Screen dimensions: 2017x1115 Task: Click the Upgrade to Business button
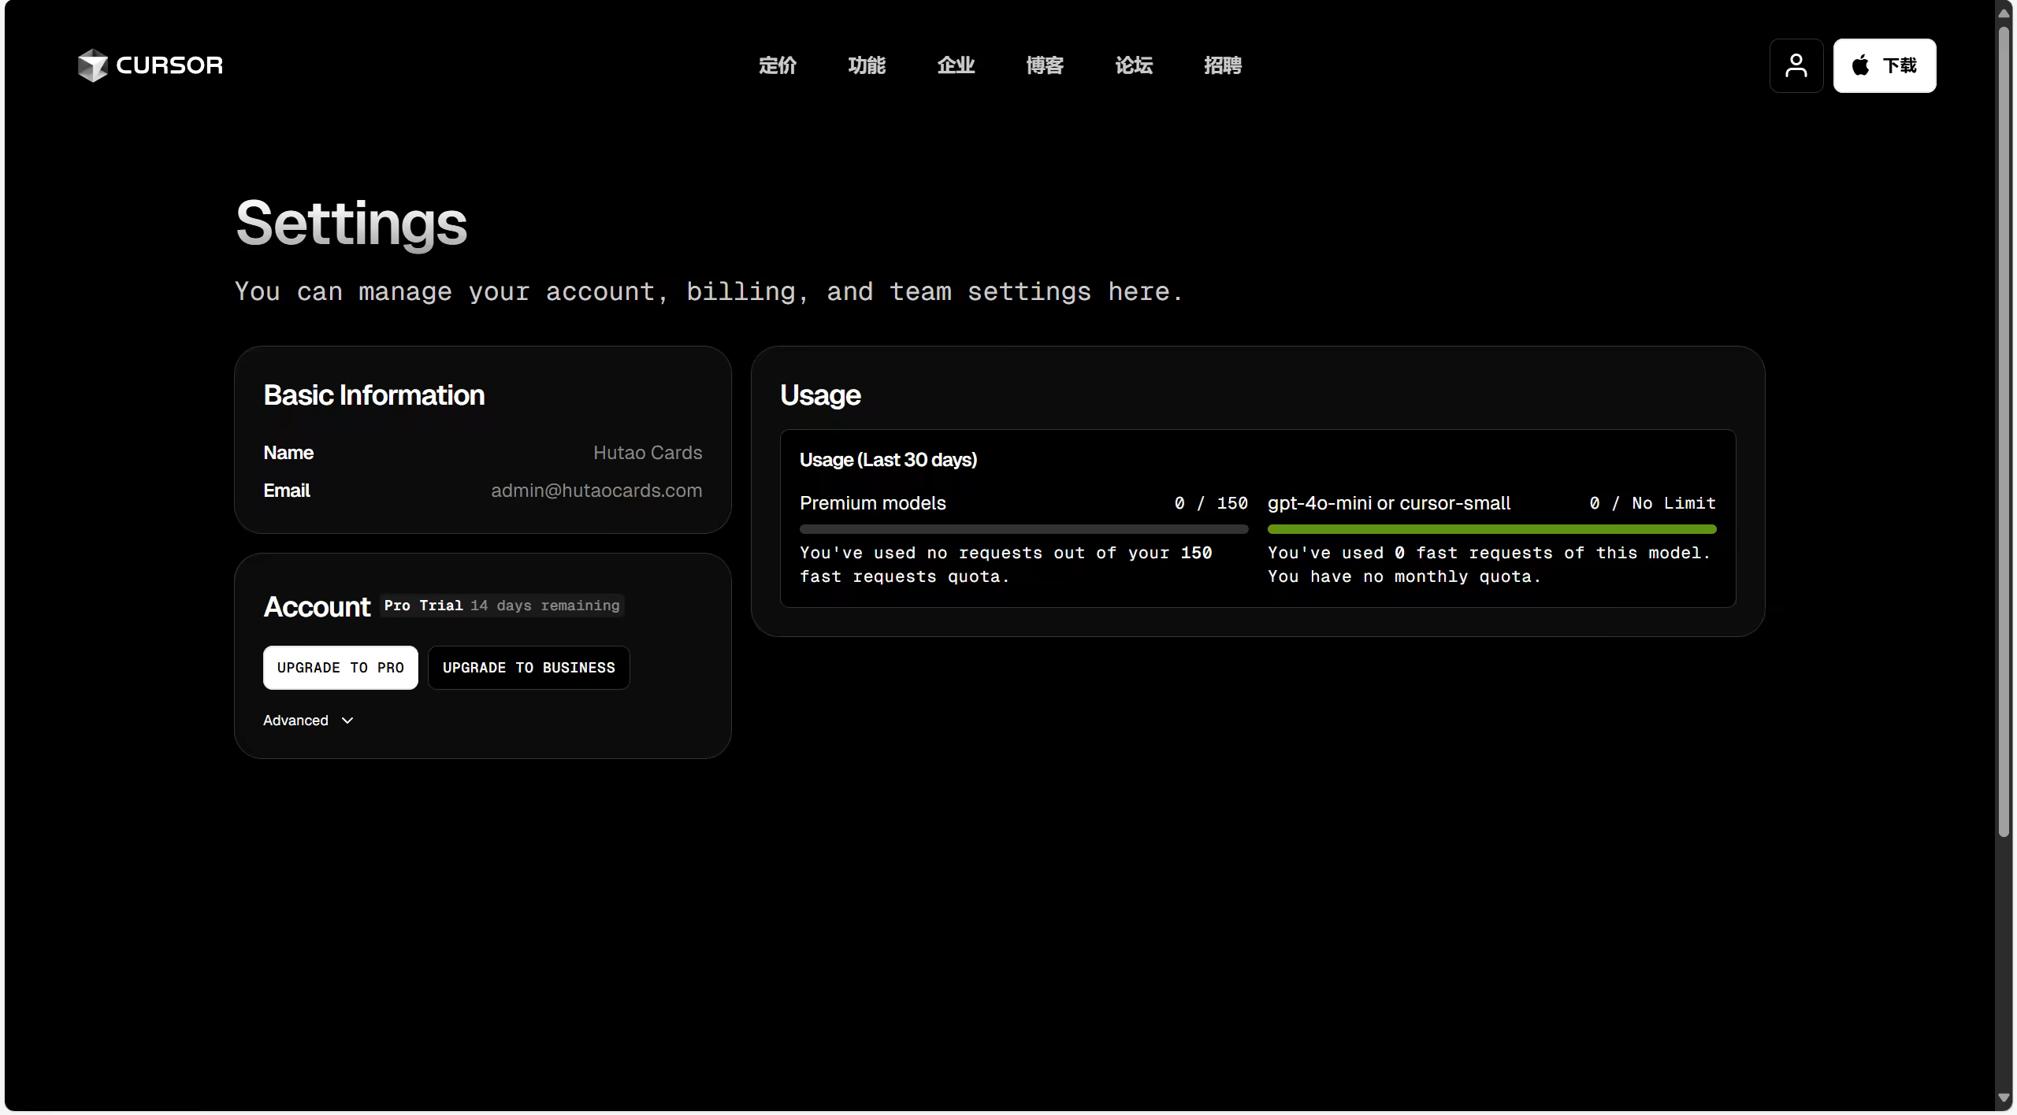pos(529,668)
